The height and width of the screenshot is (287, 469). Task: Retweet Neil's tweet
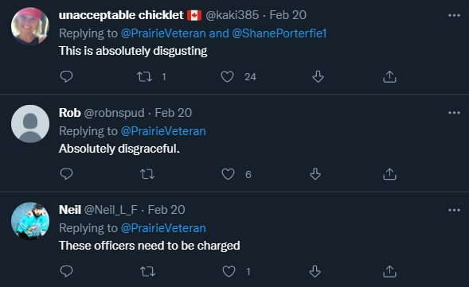[147, 271]
